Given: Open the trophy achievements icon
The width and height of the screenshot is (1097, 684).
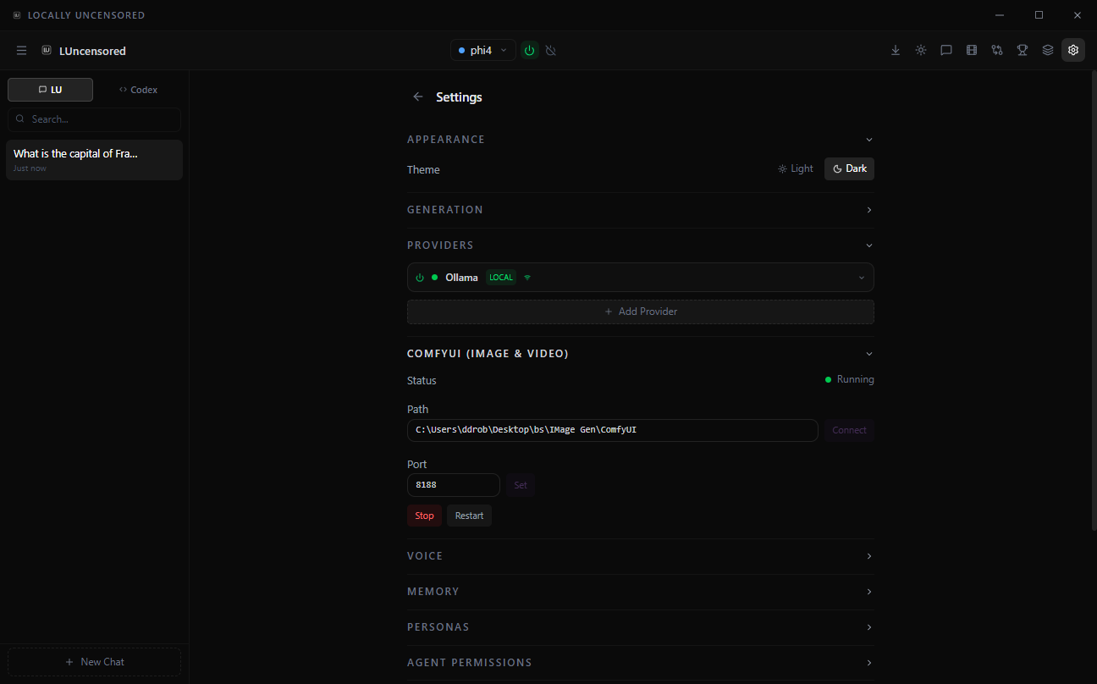Looking at the screenshot, I should pos(1023,50).
